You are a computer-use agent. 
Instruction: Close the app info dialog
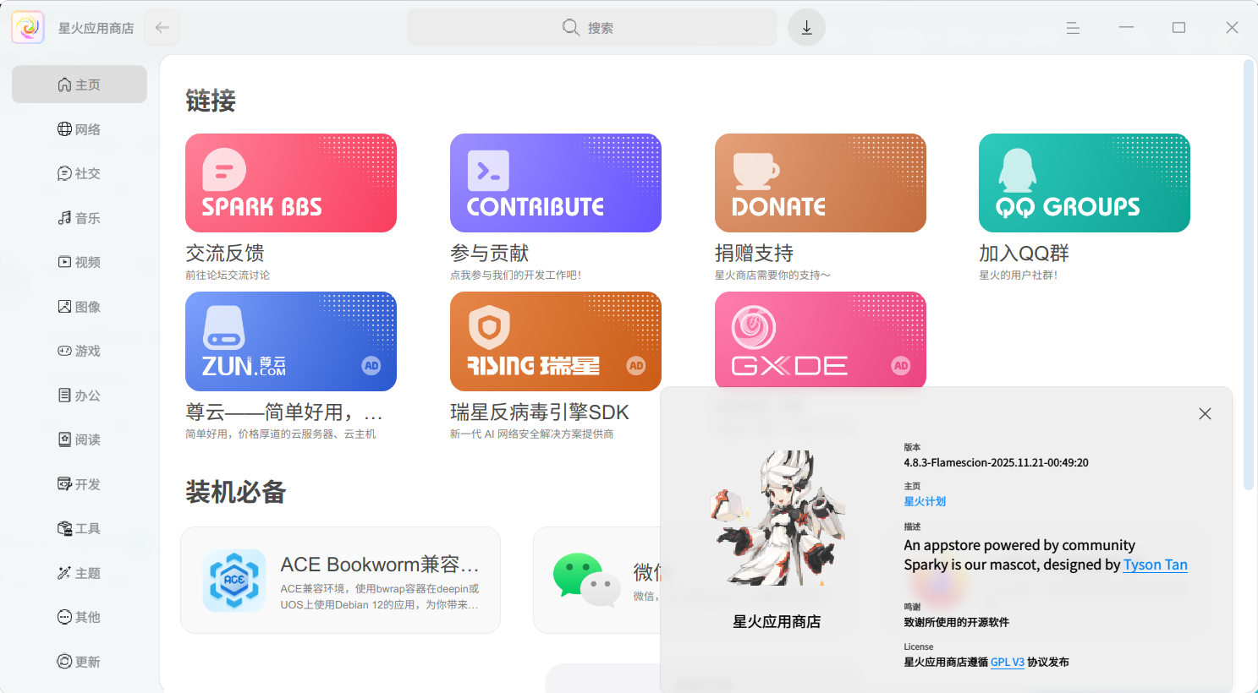[1205, 413]
